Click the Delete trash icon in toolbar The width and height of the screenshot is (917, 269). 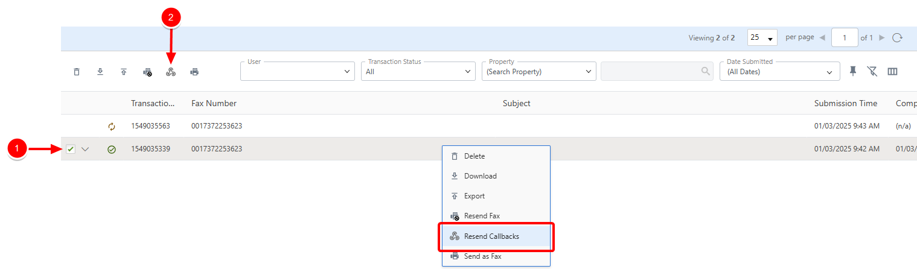(x=77, y=72)
